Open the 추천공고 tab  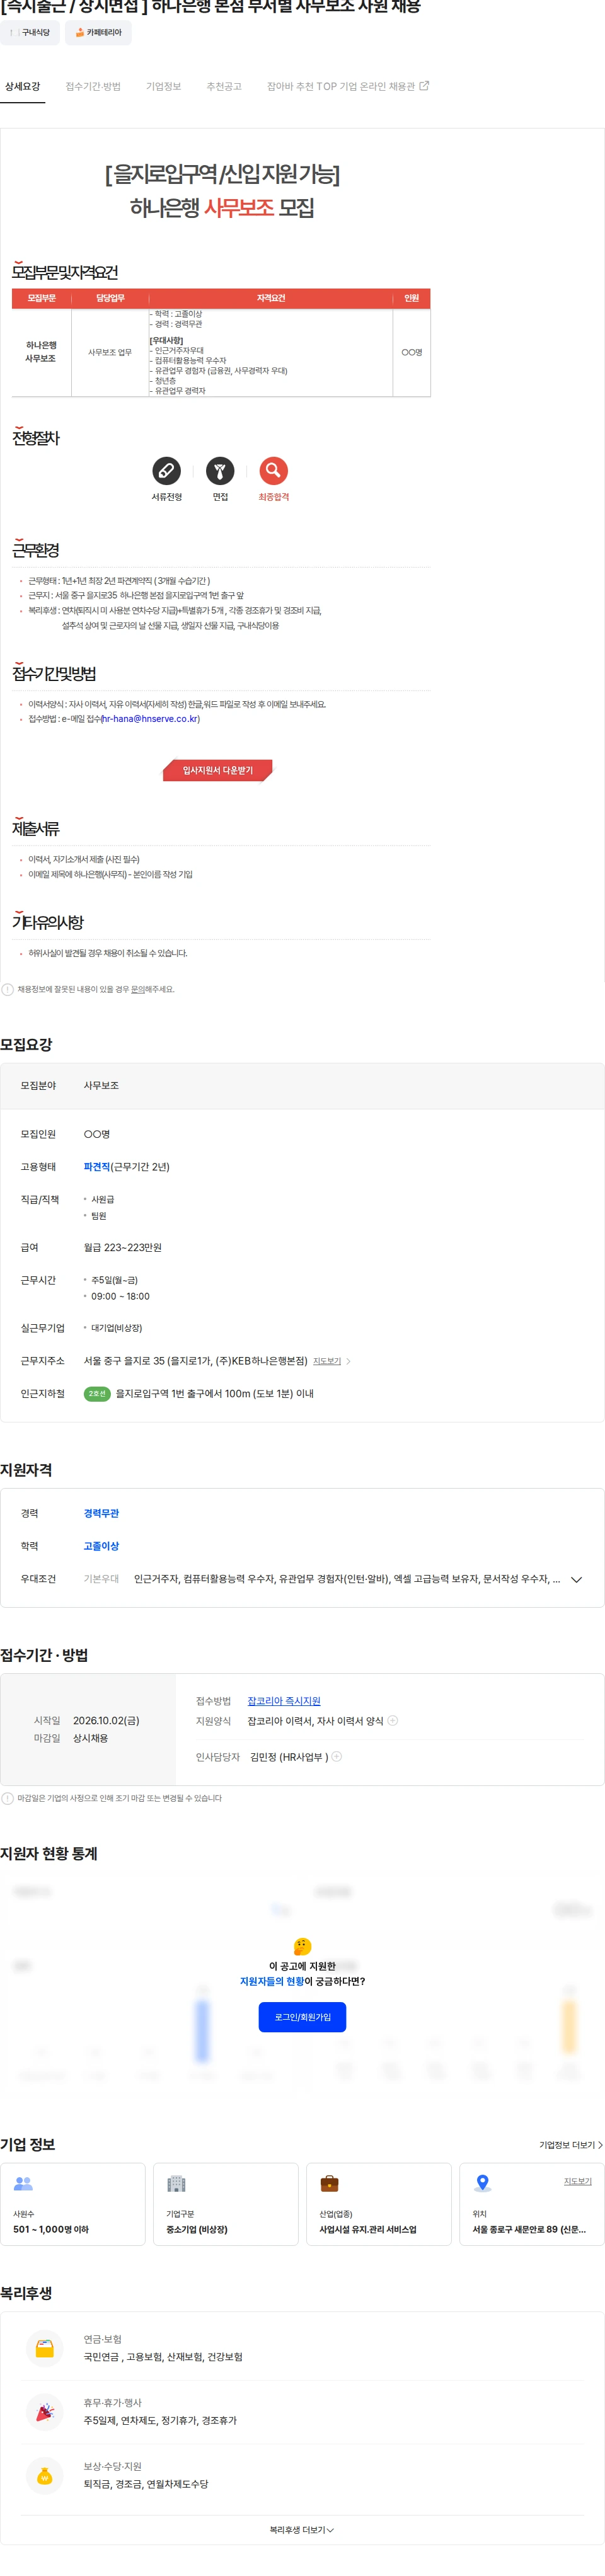[224, 87]
